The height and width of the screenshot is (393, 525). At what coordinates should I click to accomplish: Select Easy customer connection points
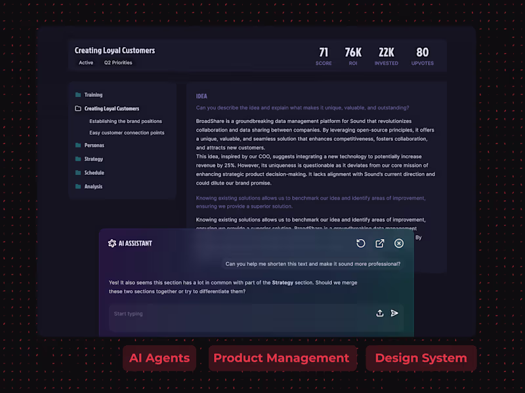pyautogui.click(x=127, y=133)
